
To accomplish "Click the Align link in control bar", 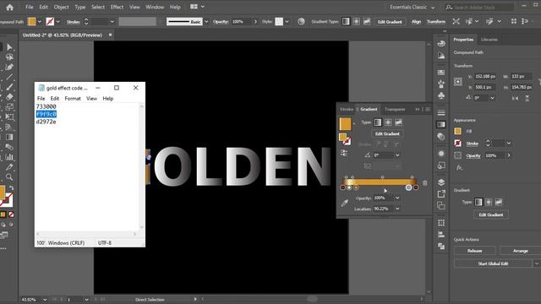I will [x=416, y=21].
